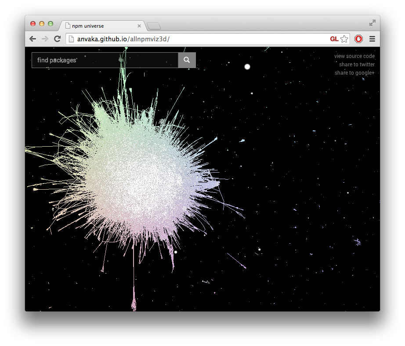The width and height of the screenshot is (405, 346).
Task: Click the back navigation arrow
Action: coord(33,39)
